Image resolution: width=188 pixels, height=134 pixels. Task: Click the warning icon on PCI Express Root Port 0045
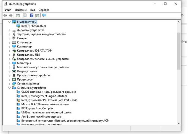coord(18,100)
